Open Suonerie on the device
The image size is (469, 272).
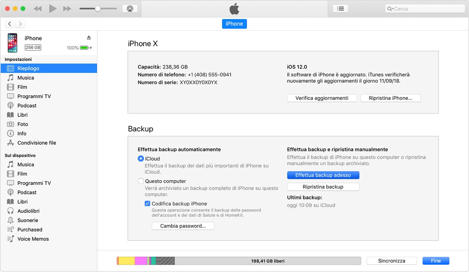click(28, 220)
